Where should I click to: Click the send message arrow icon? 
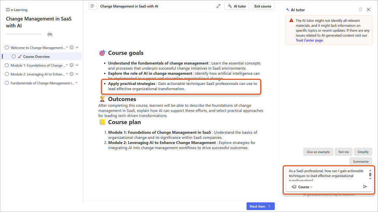(365, 186)
